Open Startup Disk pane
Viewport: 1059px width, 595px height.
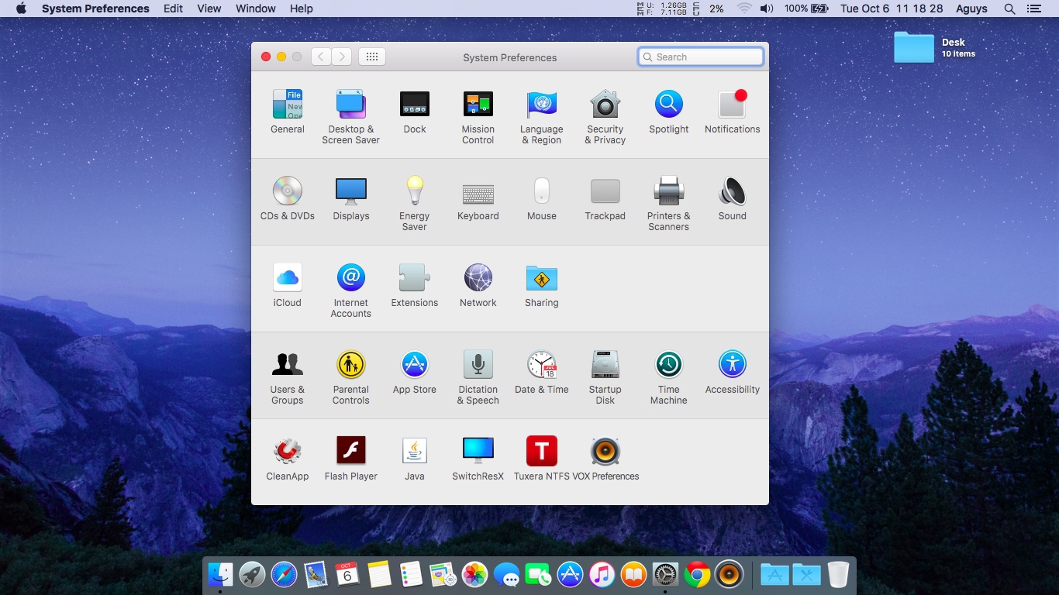click(x=605, y=377)
